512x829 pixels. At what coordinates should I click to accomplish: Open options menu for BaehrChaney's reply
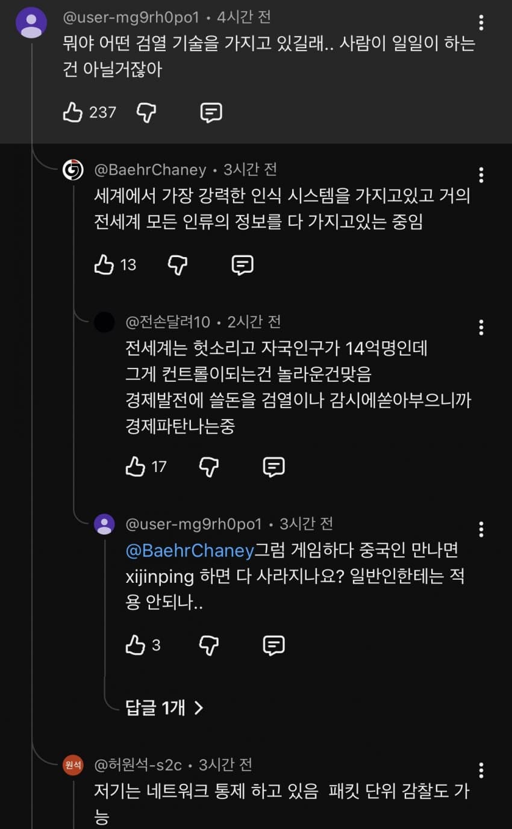click(x=481, y=175)
